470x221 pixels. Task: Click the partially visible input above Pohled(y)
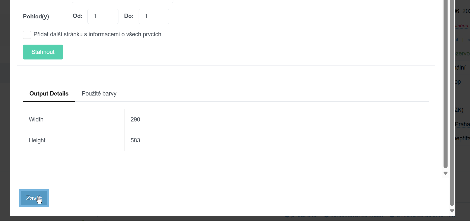tap(122, 1)
